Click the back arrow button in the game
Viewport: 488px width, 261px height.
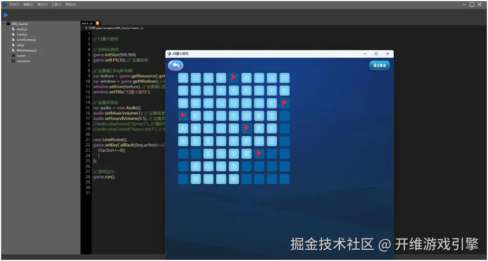176,65
